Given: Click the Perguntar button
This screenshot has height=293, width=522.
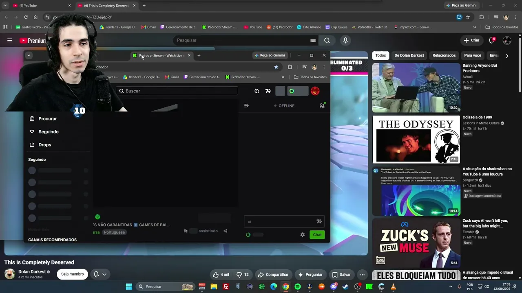Looking at the screenshot, I should 310,274.
